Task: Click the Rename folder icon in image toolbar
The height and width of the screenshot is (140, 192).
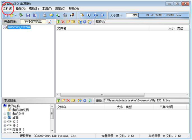Action: [x=73, y=22]
